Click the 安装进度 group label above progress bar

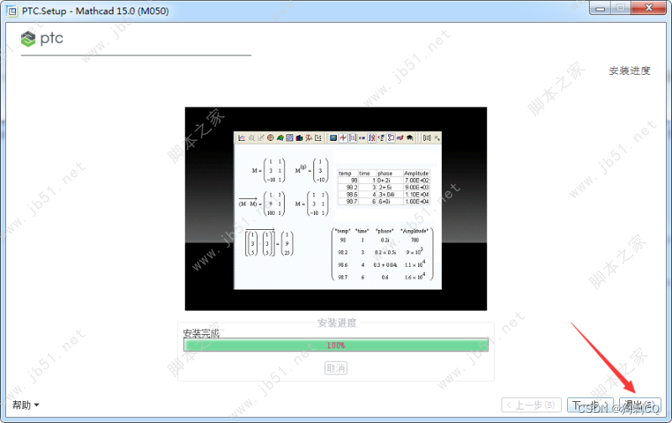[x=337, y=323]
